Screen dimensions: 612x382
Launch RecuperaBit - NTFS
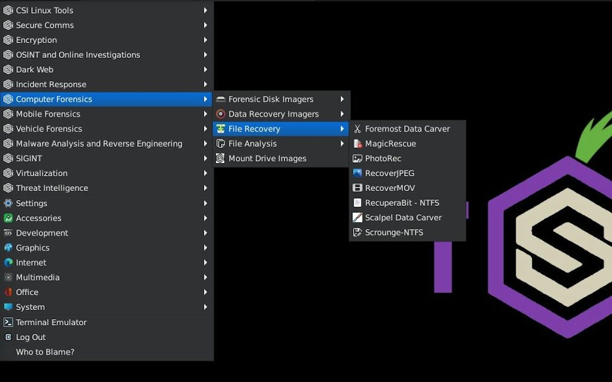click(x=402, y=203)
